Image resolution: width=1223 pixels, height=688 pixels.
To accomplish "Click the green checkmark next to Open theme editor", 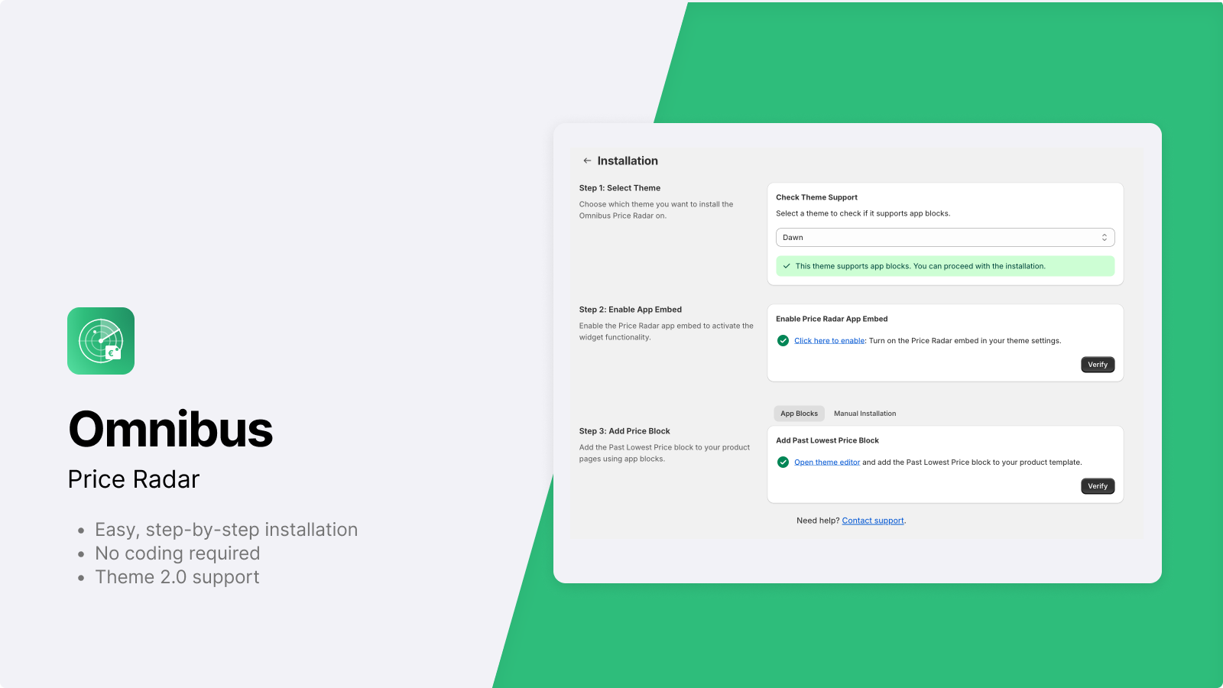I will click(783, 462).
